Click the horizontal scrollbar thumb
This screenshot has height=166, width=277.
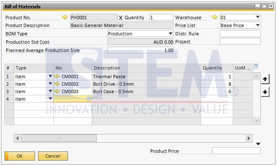[59, 138]
